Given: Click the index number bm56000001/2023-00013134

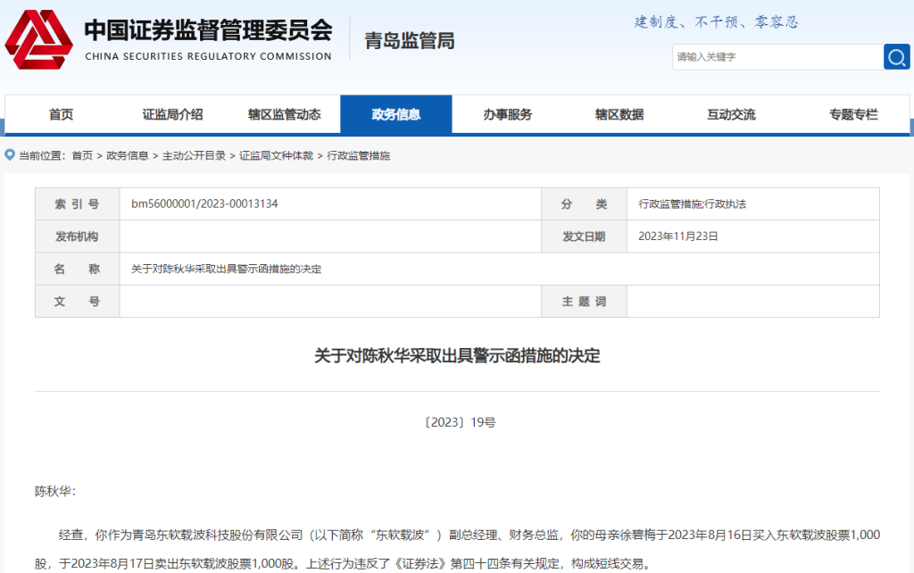Looking at the screenshot, I should click(x=204, y=204).
